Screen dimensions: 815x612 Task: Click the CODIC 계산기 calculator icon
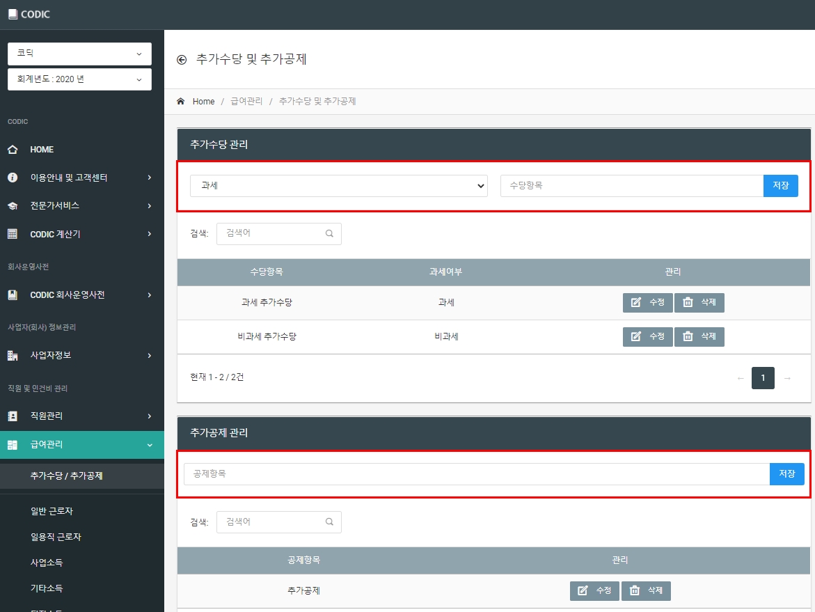(x=13, y=234)
